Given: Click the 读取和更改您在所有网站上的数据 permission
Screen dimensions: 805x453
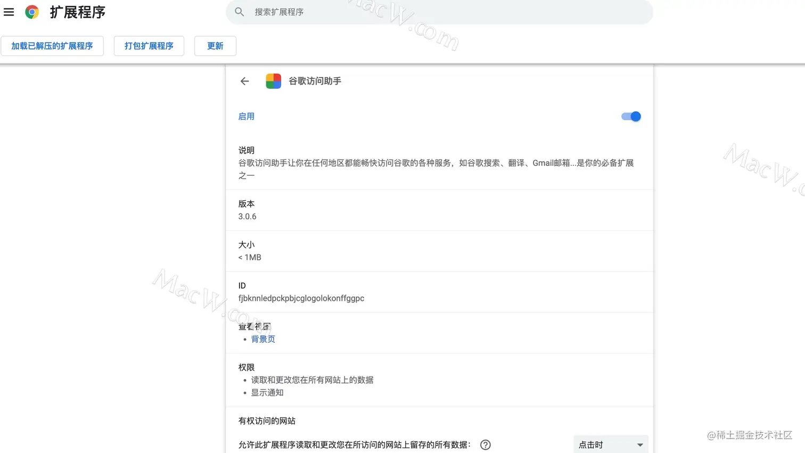Looking at the screenshot, I should (312, 380).
